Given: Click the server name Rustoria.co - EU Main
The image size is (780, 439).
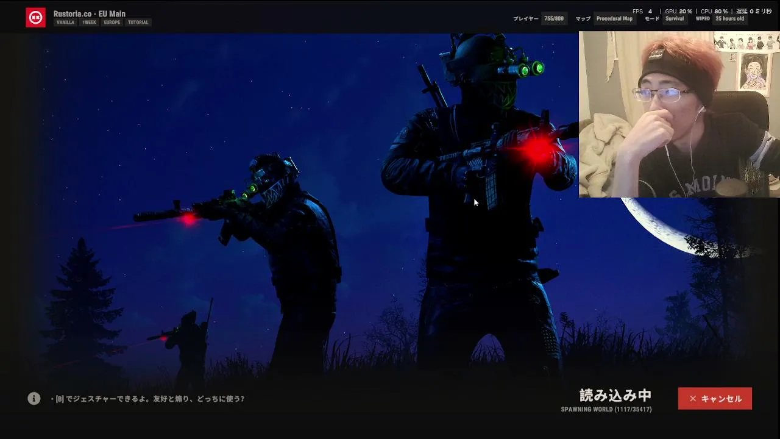Looking at the screenshot, I should pyautogui.click(x=90, y=13).
